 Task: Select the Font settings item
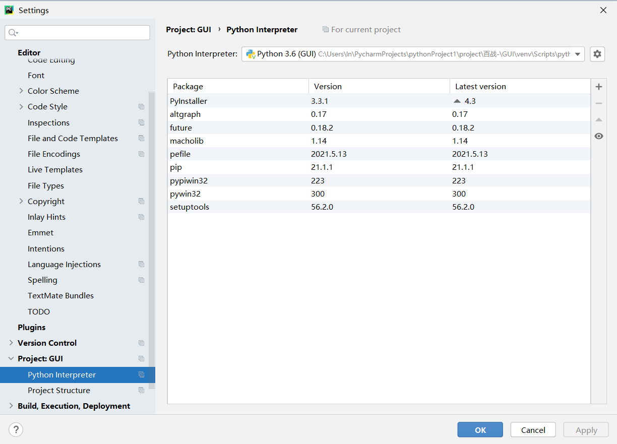tap(36, 75)
